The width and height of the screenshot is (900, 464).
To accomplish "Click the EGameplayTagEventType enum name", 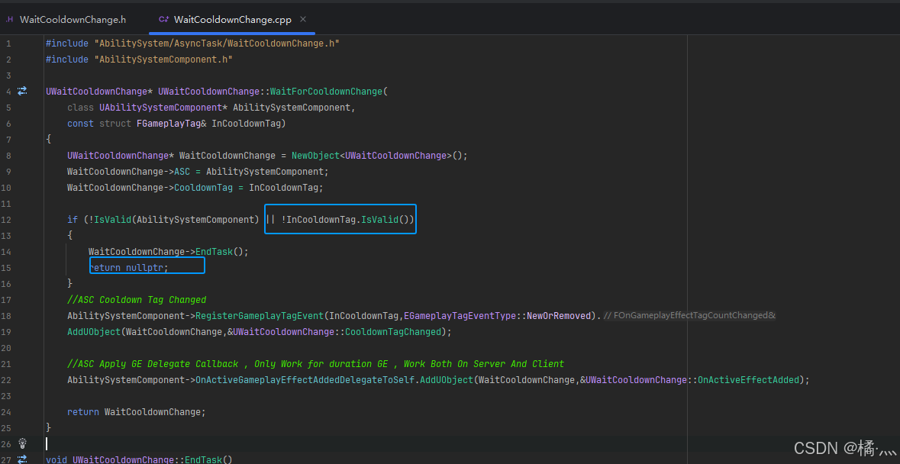I will coord(460,315).
